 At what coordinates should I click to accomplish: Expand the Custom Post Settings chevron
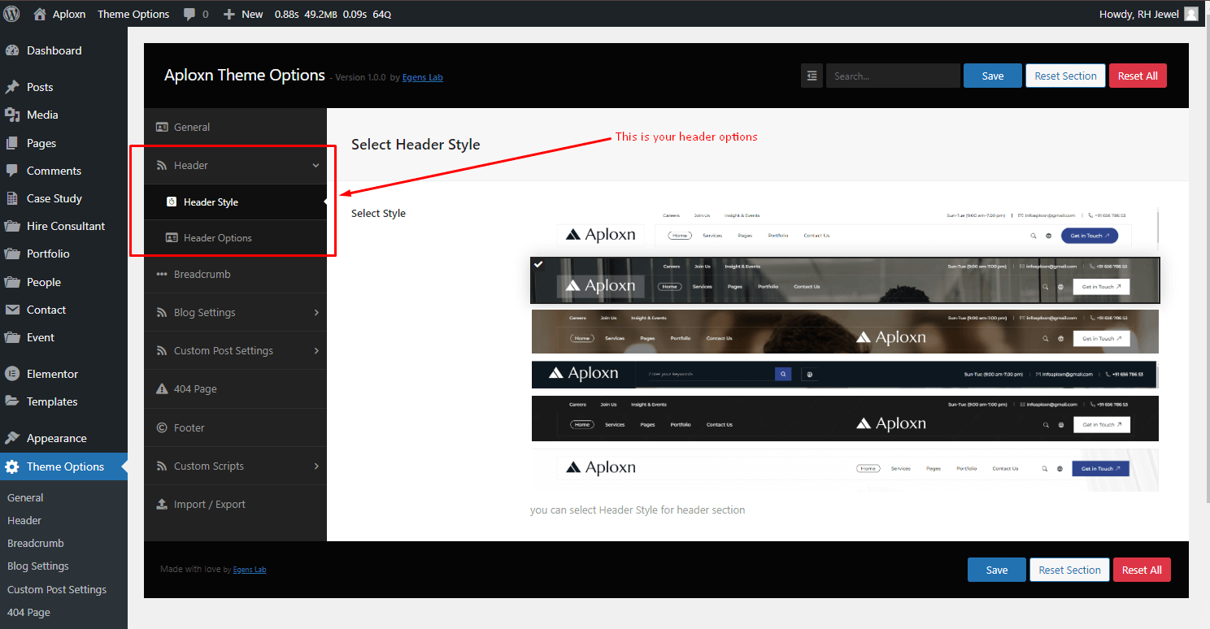(316, 350)
